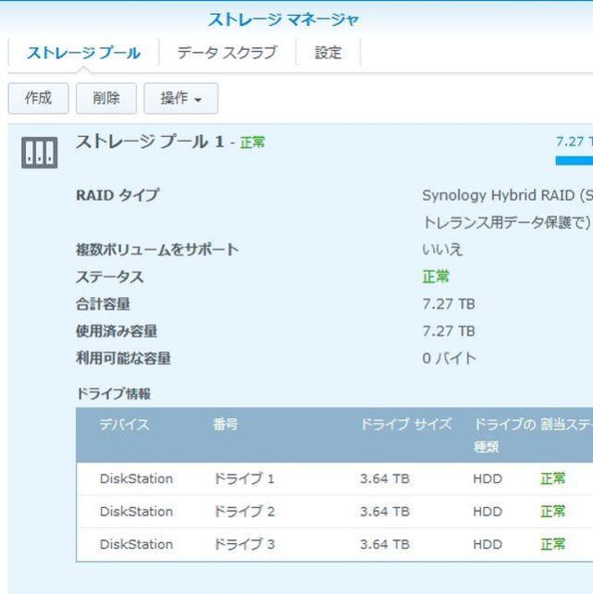Screen dimensions: 593x594
Task: Click 3.64 TB in the ドライブ 2 row
Action: [x=385, y=512]
